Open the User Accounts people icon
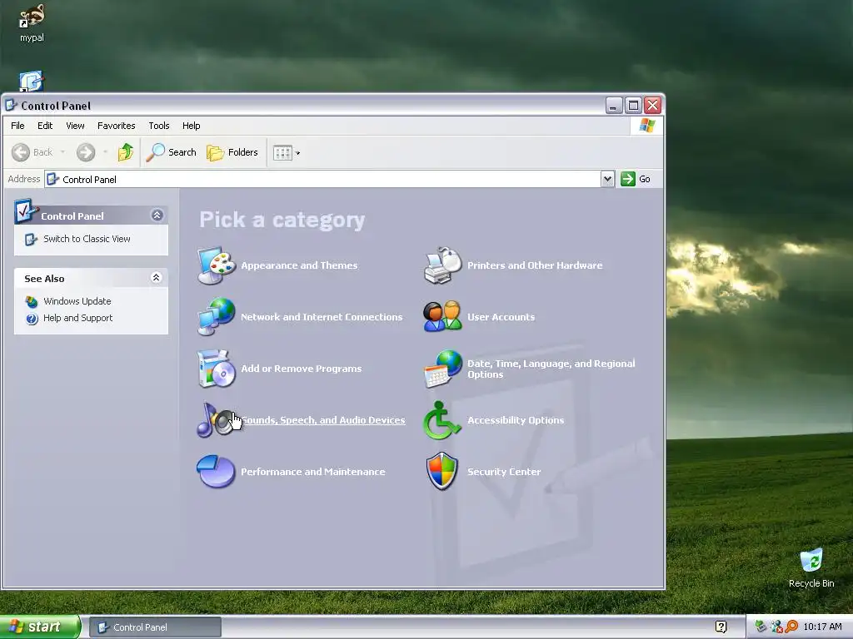The image size is (853, 639). click(x=442, y=317)
